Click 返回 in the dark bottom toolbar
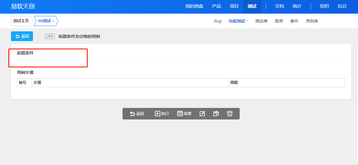This screenshot has width=358, height=165. 137,114
